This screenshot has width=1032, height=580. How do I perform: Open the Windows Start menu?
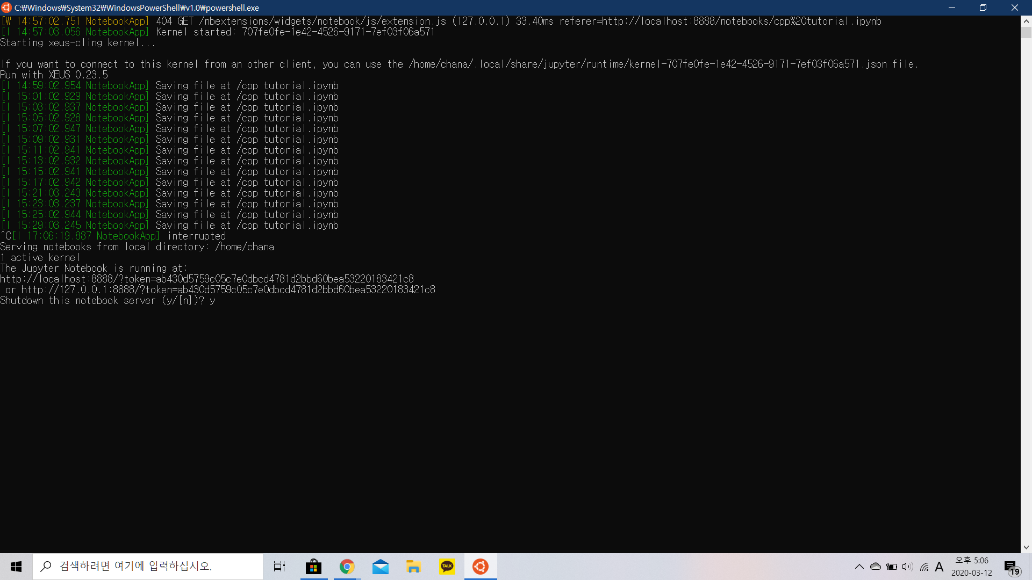16,567
